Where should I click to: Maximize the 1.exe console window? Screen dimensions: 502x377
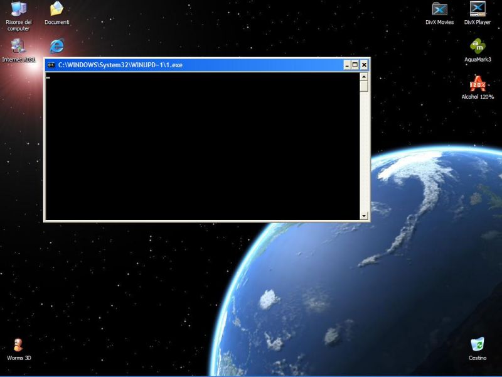[355, 65]
